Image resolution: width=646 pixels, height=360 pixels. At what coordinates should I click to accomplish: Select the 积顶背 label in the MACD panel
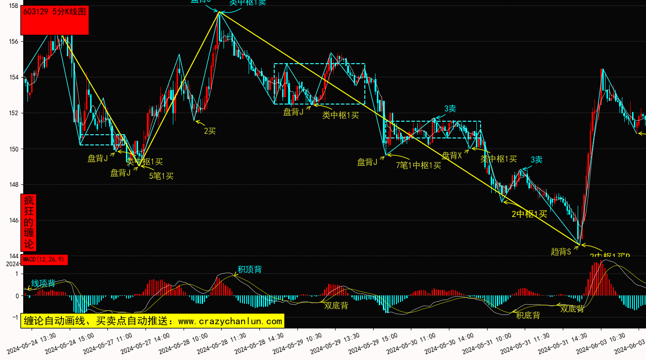[250, 269]
